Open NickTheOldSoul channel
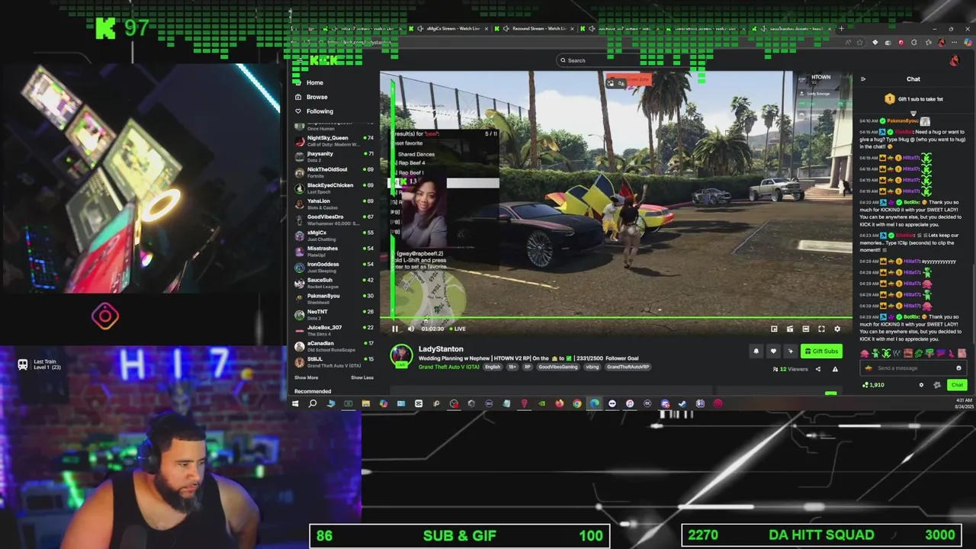The image size is (976, 549). tap(334, 172)
